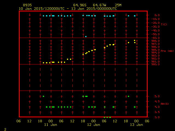Click the -40.0 temperature tick label

156,30
